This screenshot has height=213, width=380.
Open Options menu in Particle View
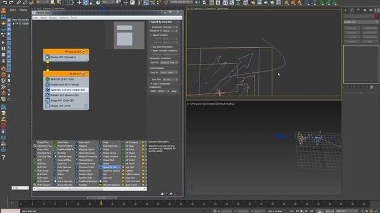pos(64,18)
